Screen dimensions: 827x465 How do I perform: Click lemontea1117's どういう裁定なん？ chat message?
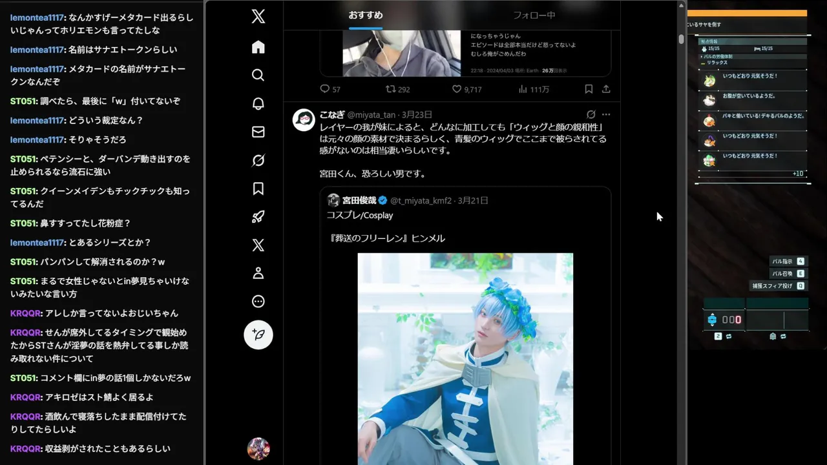tap(77, 120)
